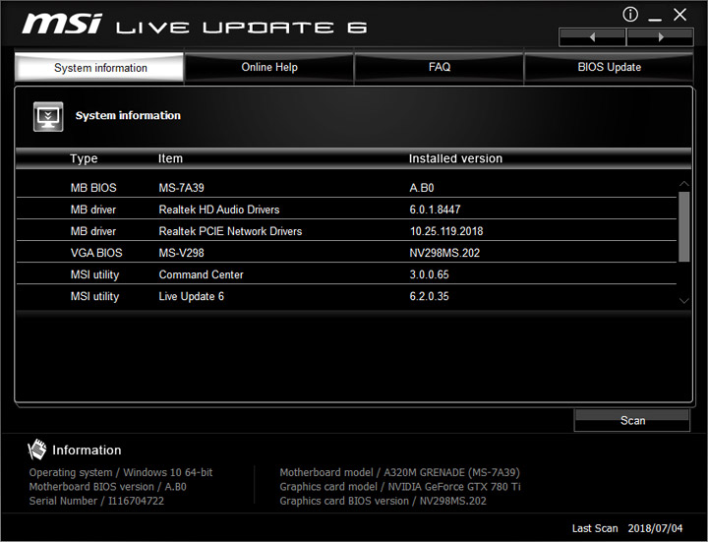Click the Information notepad icon
Viewport: 708px width, 542px height.
37,450
